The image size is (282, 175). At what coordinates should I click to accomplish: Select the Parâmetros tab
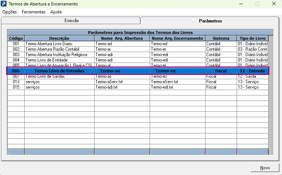pos(210,21)
